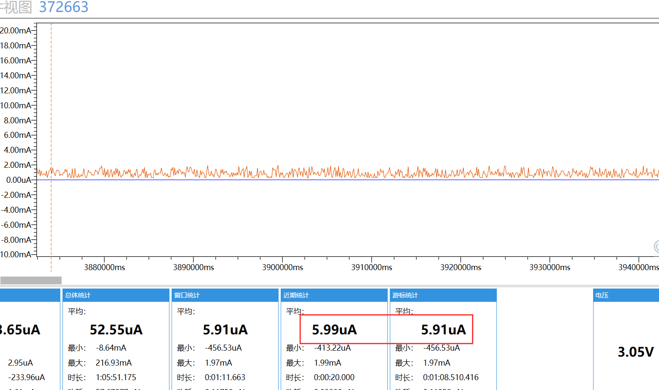Click the 3940000ms time axis label

[x=638, y=268]
